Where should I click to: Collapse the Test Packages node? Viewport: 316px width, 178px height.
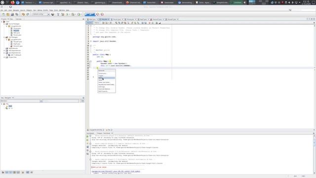[x=4, y=38]
